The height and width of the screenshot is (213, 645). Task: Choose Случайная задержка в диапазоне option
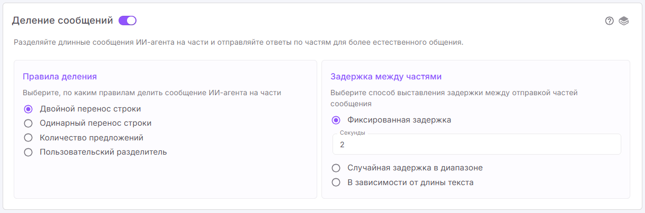[x=336, y=168]
